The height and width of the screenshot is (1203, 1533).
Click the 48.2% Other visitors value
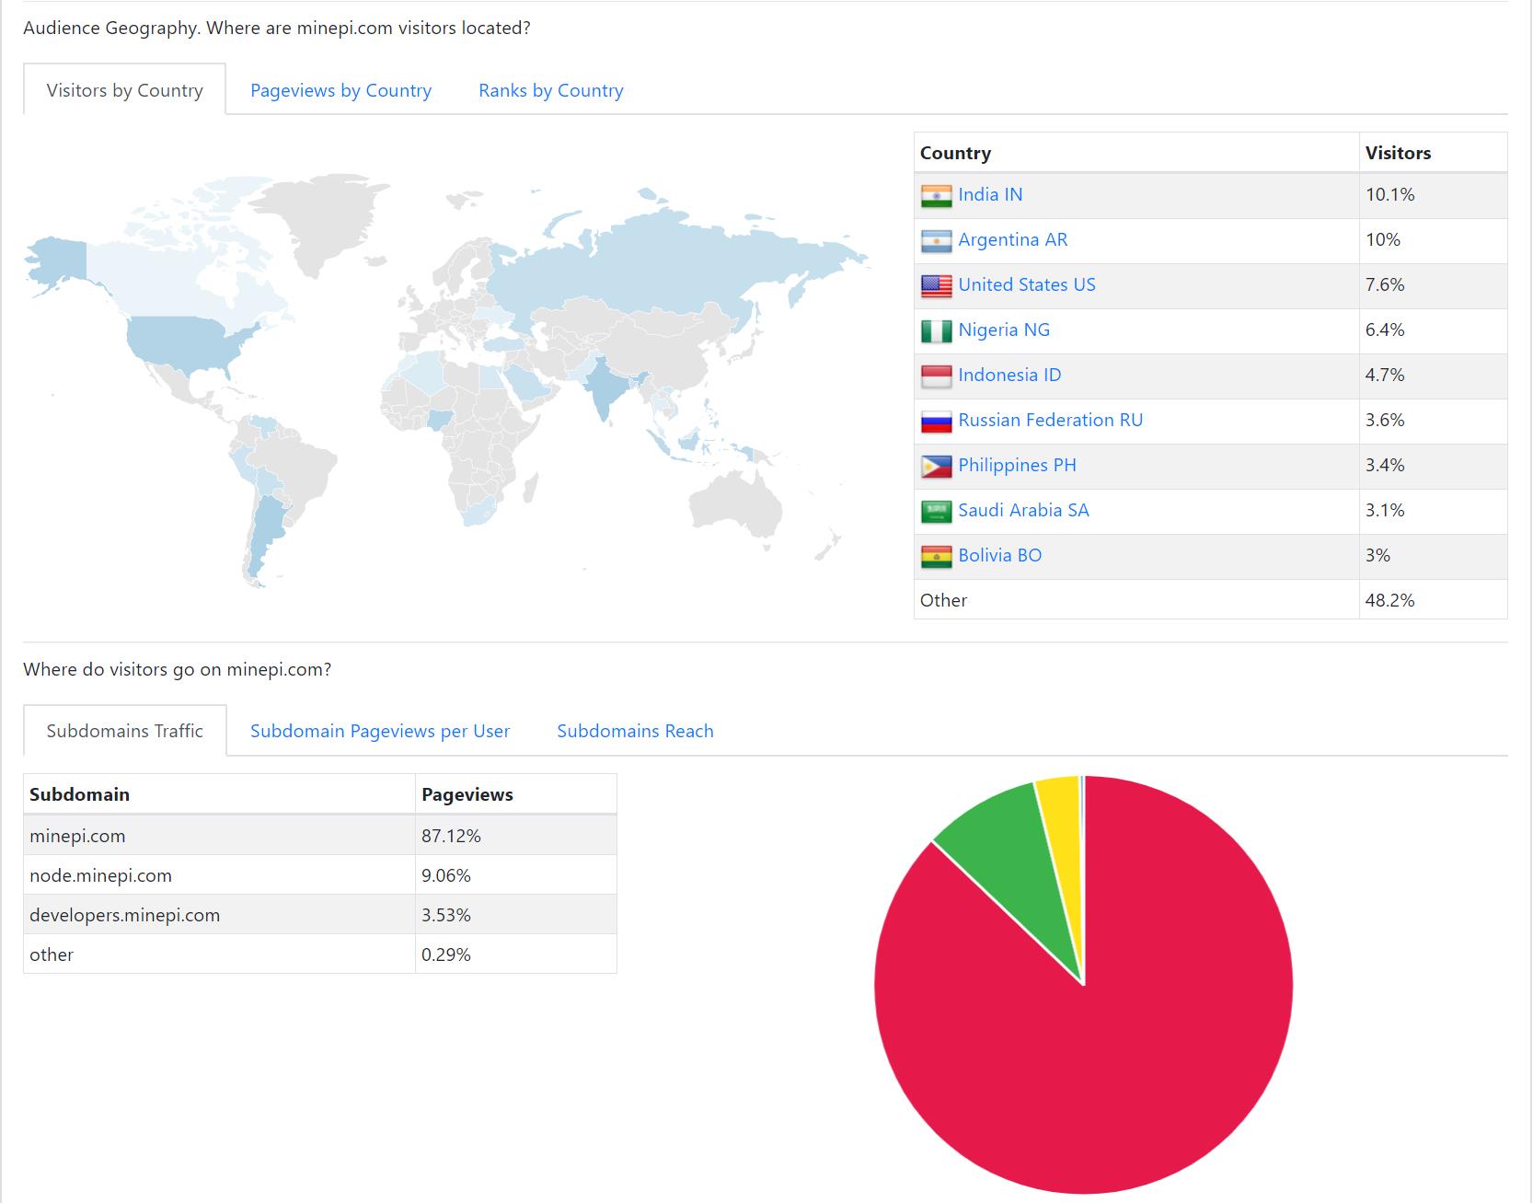[1389, 600]
